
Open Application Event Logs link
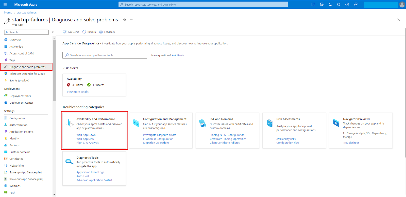point(90,172)
